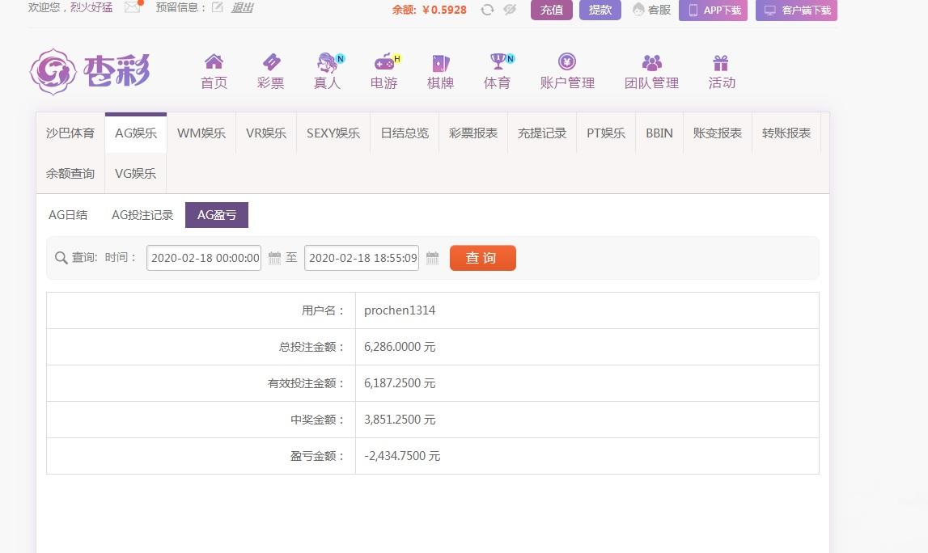Toggle balance visibility with the eye icon
This screenshot has height=553, width=928.
pyautogui.click(x=509, y=11)
